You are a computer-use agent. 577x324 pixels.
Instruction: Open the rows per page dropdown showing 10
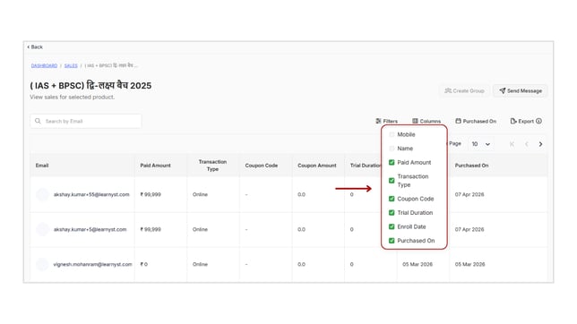point(481,144)
